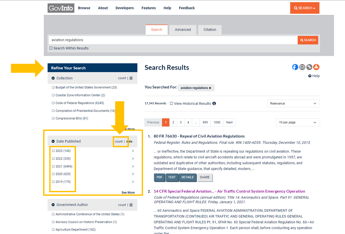Viewport: 345px width, 234px height.
Task: Open the Relevance sorting dropdown
Action: pos(293,103)
